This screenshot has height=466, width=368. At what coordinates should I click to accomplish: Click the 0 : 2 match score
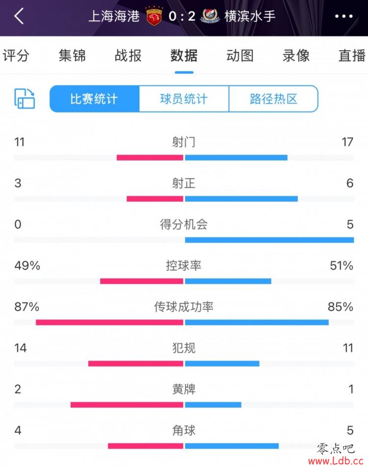coord(182,16)
